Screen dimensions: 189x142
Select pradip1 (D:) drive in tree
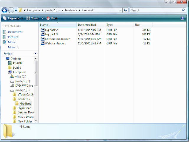23,81
